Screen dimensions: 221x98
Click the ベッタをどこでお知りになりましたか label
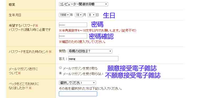[24, 86]
